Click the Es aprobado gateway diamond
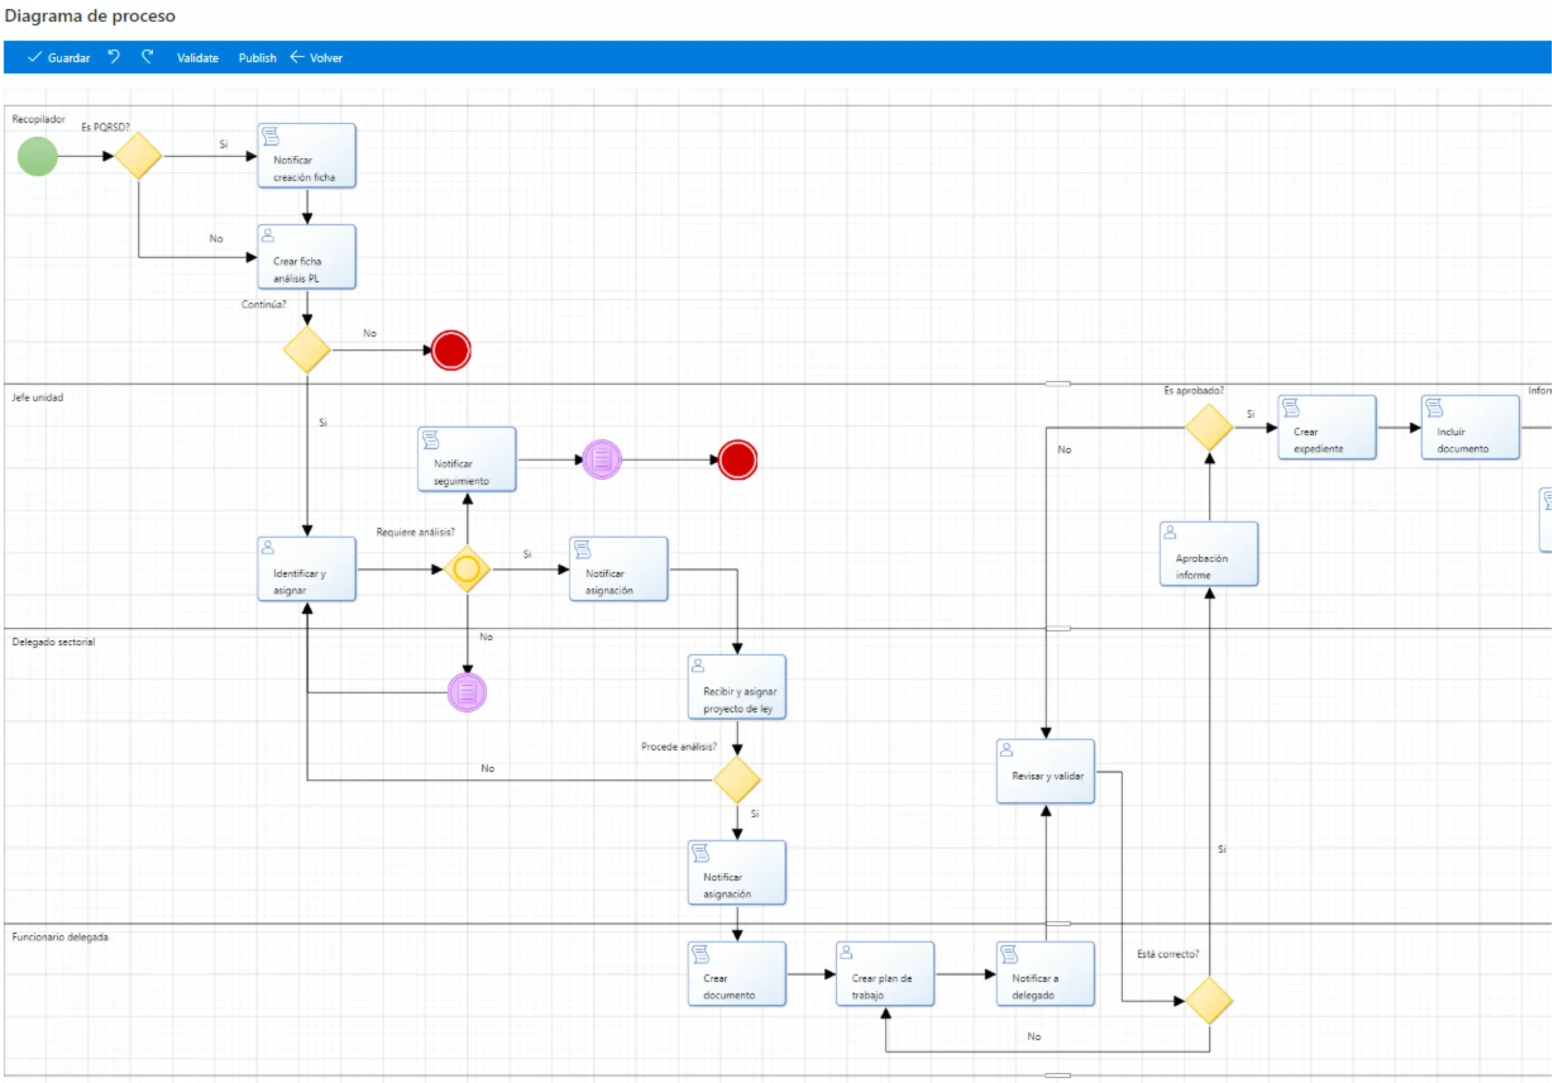 (1209, 428)
